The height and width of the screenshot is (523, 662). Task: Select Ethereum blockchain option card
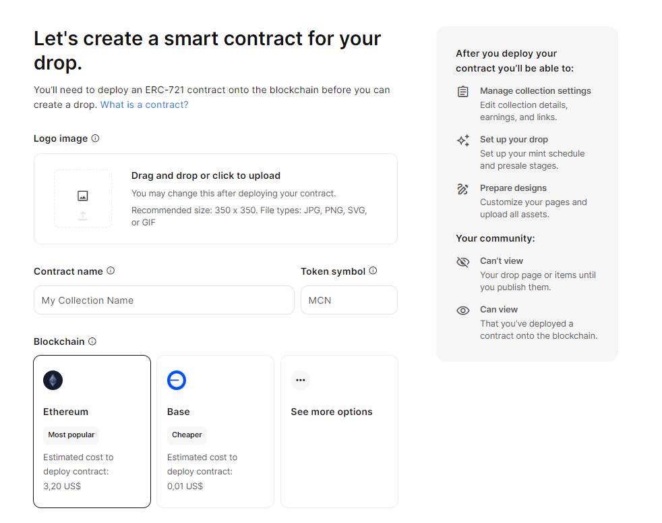(92, 431)
